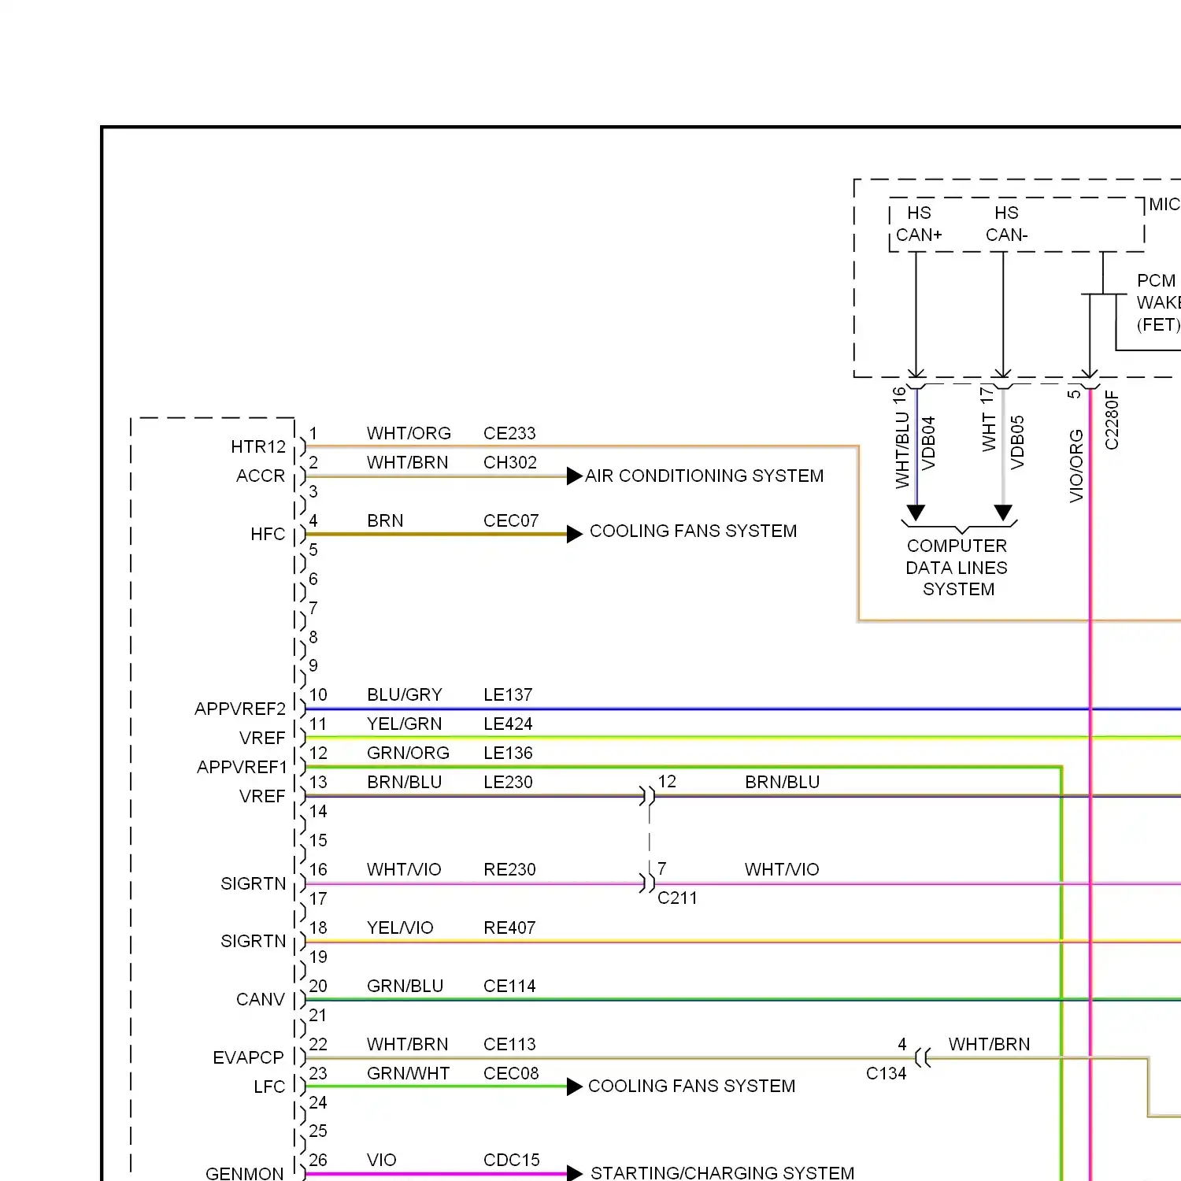Click the WHT/ORG wire color label

click(x=409, y=434)
